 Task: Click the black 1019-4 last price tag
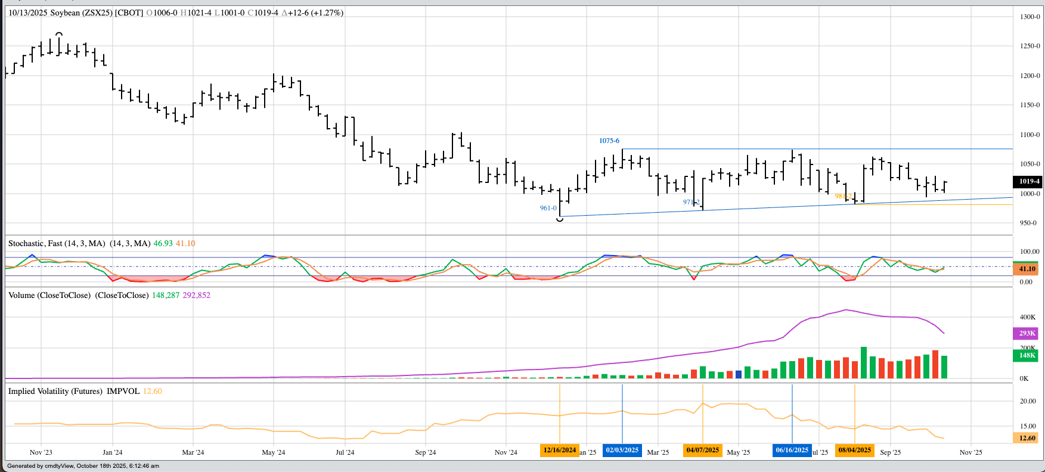point(1028,181)
